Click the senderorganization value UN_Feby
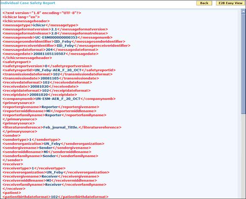The width and height of the screenshot is (246, 199). [52, 143]
